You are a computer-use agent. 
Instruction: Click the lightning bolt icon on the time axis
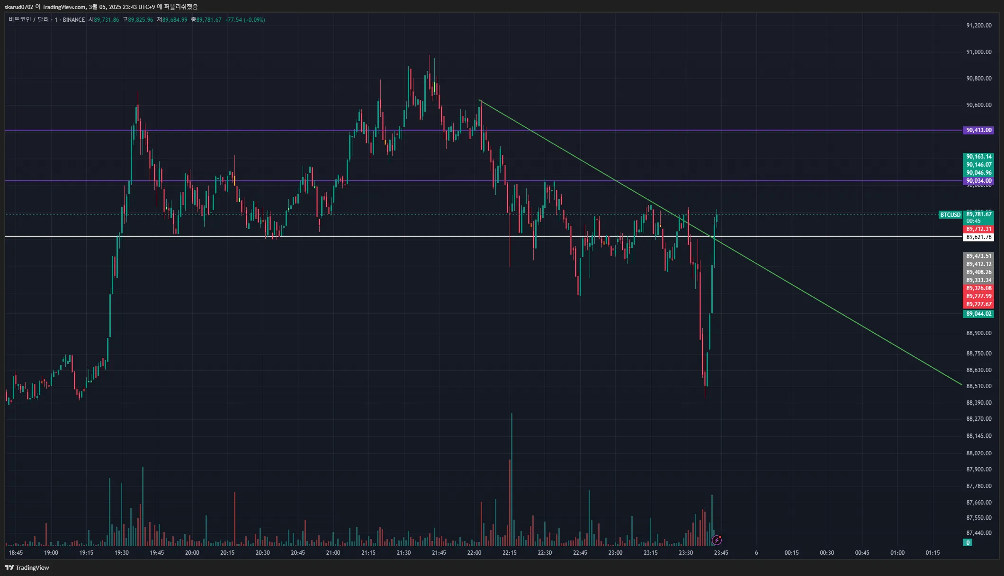coord(717,540)
